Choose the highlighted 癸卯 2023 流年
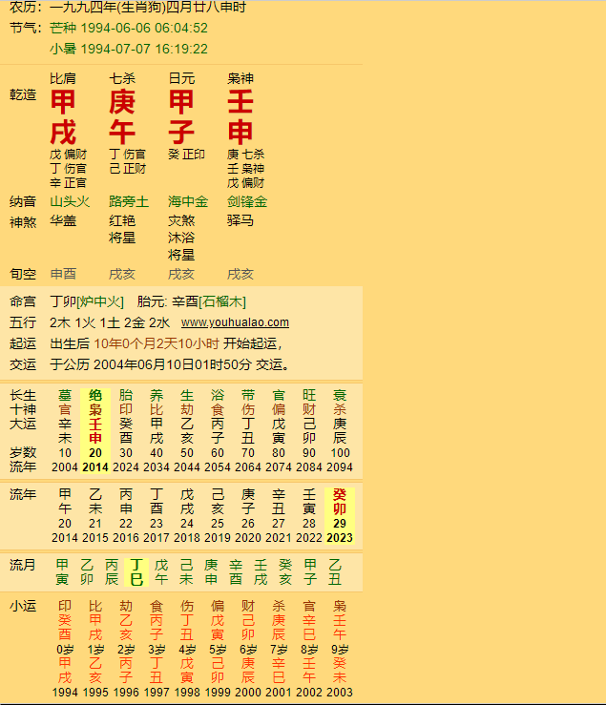The image size is (606, 705). [x=340, y=516]
